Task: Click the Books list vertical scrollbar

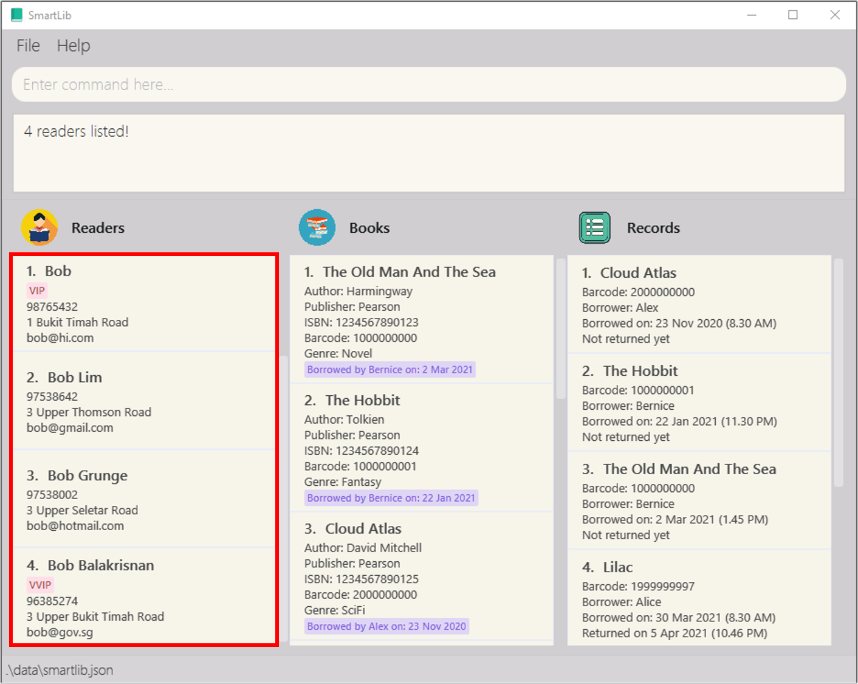Action: (561, 329)
